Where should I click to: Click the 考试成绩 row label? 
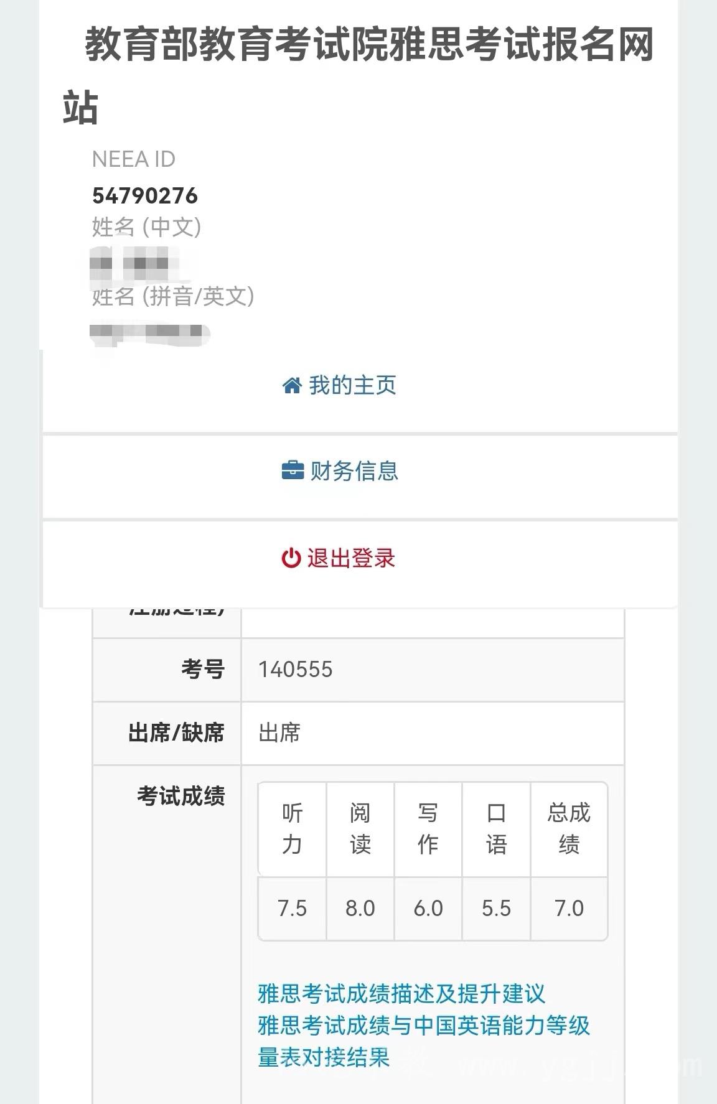tap(180, 796)
